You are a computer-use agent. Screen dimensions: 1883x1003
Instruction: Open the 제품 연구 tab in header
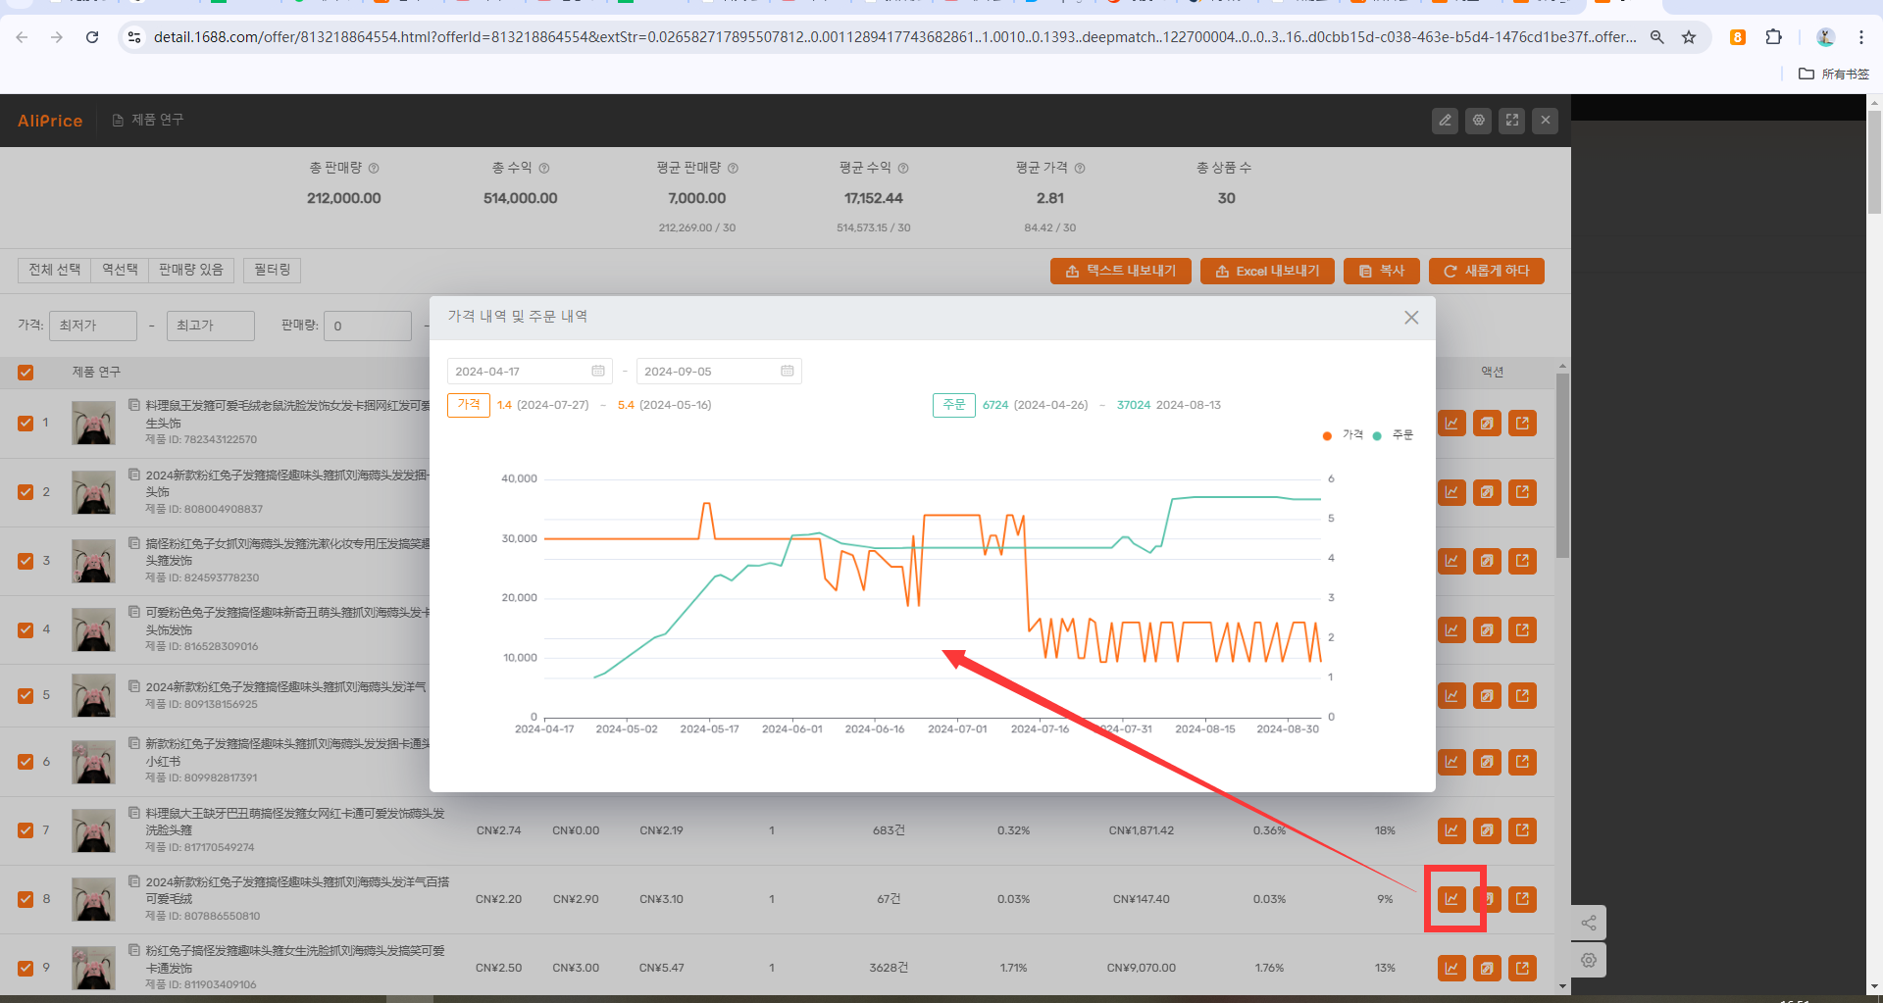pyautogui.click(x=148, y=120)
